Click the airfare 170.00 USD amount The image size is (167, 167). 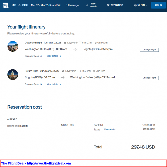(67, 125)
